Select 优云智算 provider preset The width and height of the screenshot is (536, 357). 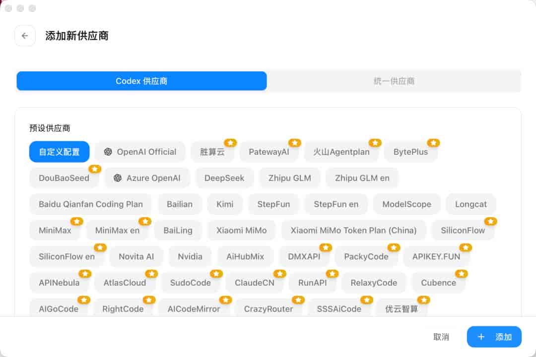tap(402, 308)
